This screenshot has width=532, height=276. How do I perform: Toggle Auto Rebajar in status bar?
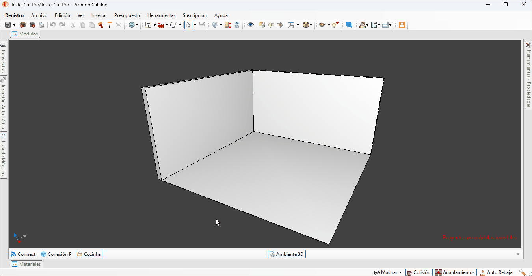point(497,272)
